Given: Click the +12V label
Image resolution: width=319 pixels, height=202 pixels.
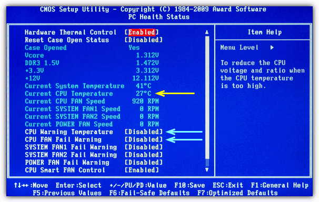Looking at the screenshot, I should tap(32, 78).
